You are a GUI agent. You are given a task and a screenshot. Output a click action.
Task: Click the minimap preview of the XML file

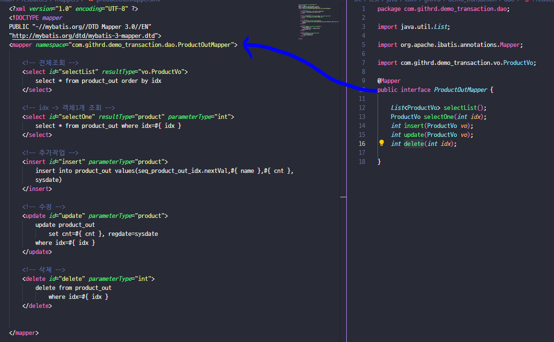[319, 22]
